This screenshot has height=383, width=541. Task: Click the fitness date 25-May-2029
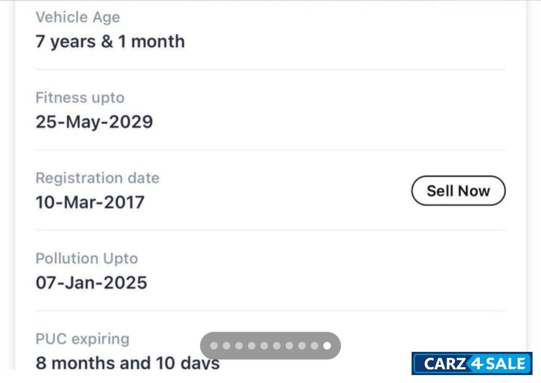click(94, 122)
